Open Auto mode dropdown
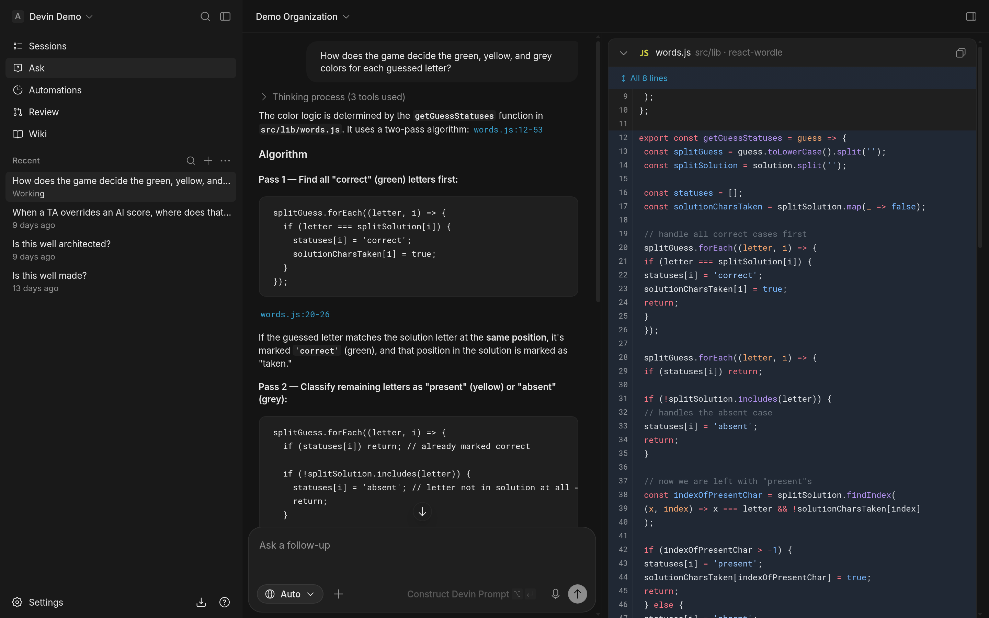Image resolution: width=989 pixels, height=618 pixels. [290, 594]
